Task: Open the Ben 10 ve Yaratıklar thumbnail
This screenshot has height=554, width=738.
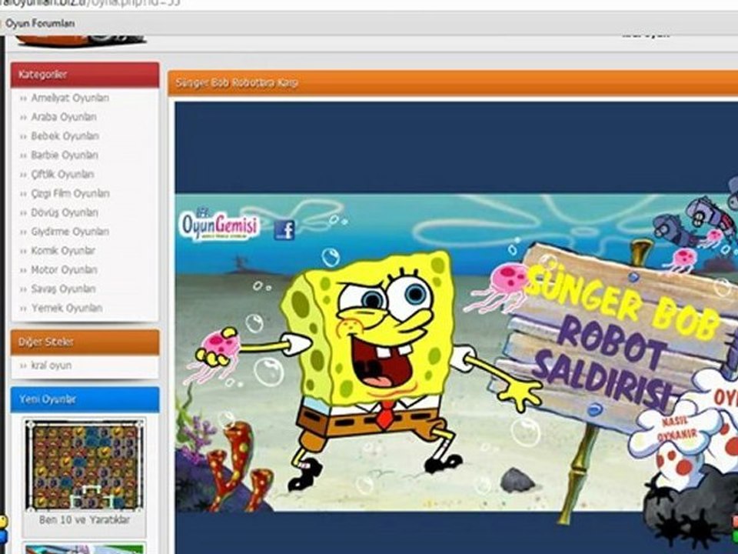Action: pos(85,465)
